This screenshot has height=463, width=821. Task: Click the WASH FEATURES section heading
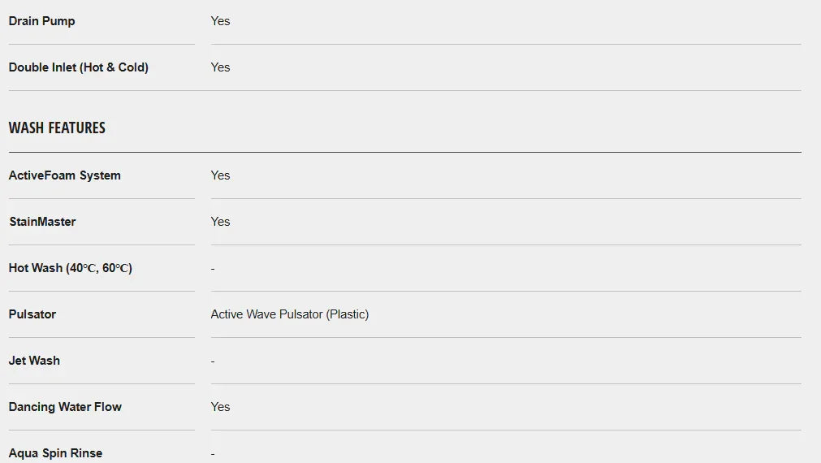[x=57, y=128]
